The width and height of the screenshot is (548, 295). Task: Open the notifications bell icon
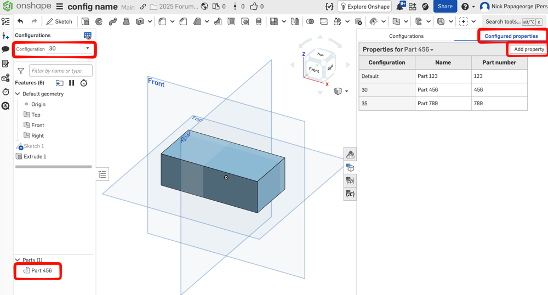click(400, 7)
